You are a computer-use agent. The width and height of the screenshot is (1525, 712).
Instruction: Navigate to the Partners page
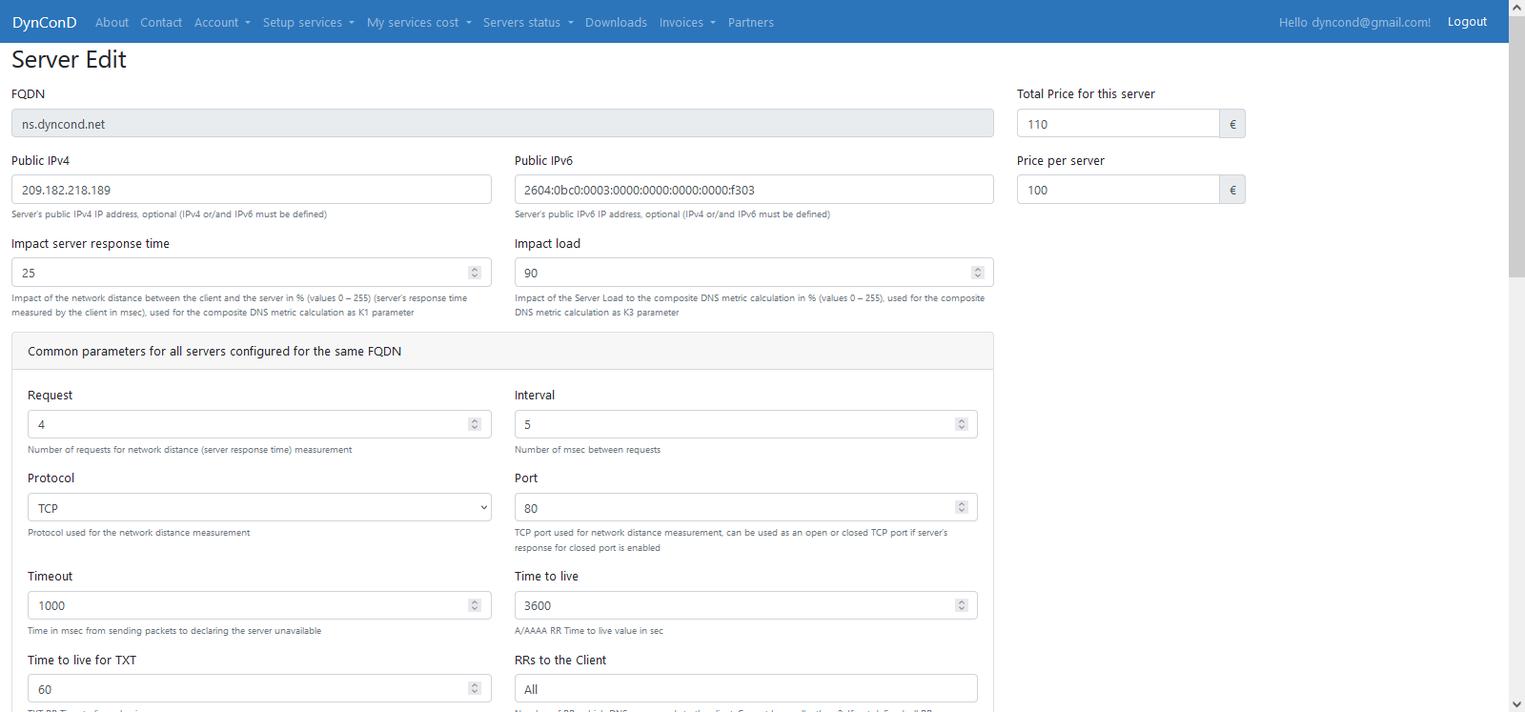[751, 22]
